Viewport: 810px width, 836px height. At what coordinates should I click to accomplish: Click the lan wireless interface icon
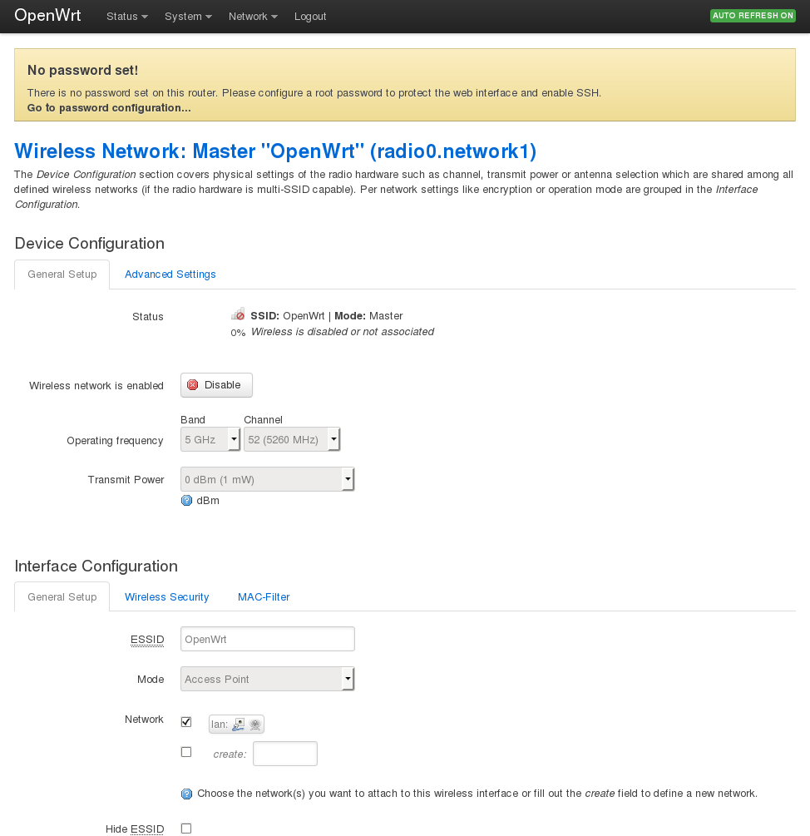click(255, 724)
